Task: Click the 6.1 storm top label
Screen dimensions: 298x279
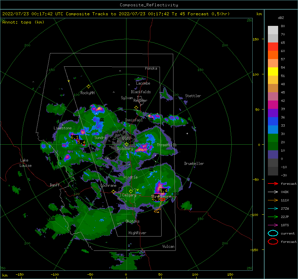Action: pyautogui.click(x=74, y=137)
